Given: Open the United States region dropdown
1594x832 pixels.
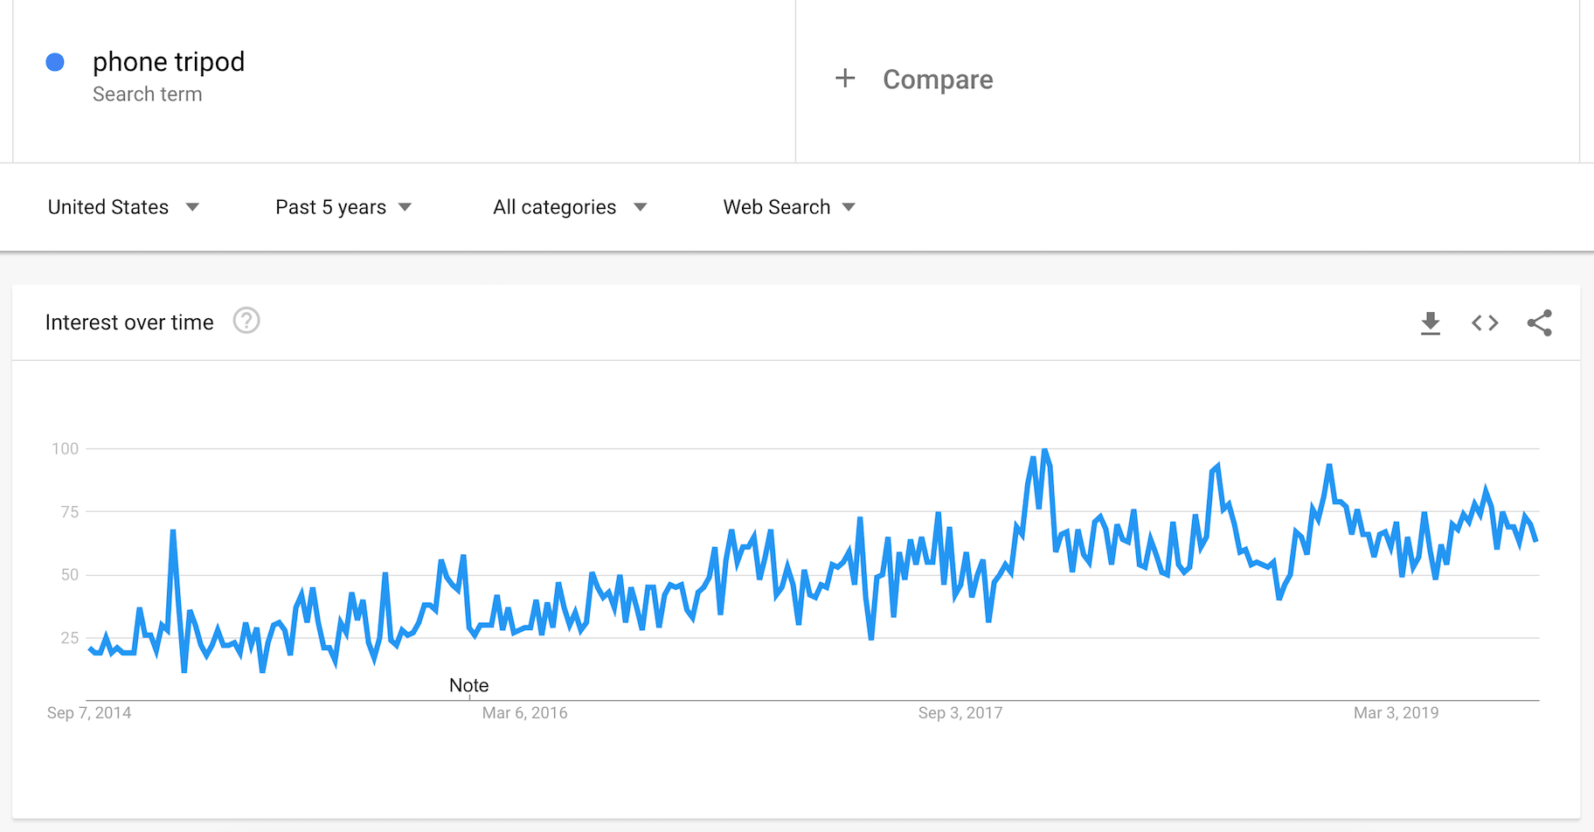Looking at the screenshot, I should pos(123,207).
